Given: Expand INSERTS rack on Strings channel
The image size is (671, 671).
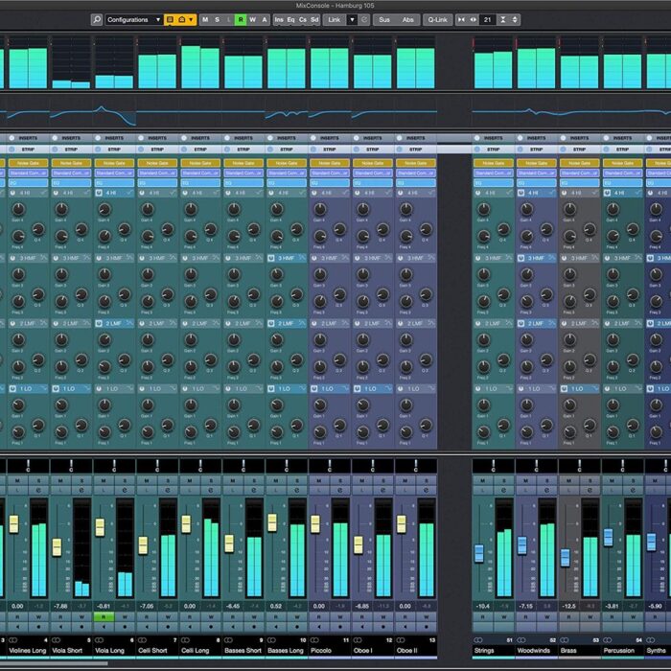Looking at the screenshot, I should (x=494, y=138).
